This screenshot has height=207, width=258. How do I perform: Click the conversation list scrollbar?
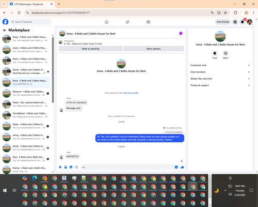point(53,70)
